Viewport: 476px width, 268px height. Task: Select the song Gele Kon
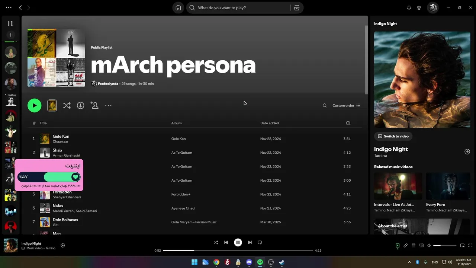[x=61, y=136]
